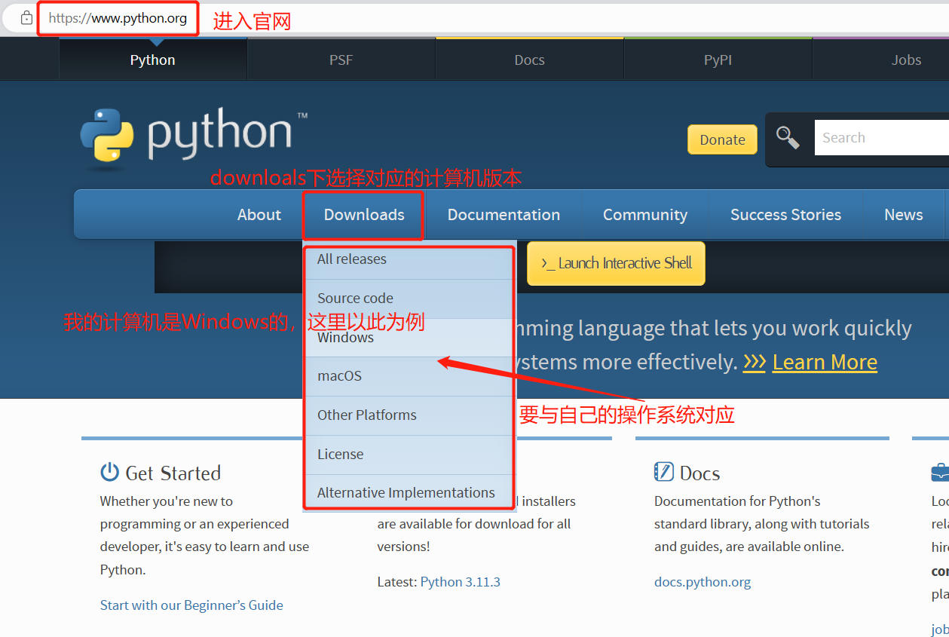The image size is (949, 637).
Task: Open the About menu
Action: coord(259,215)
